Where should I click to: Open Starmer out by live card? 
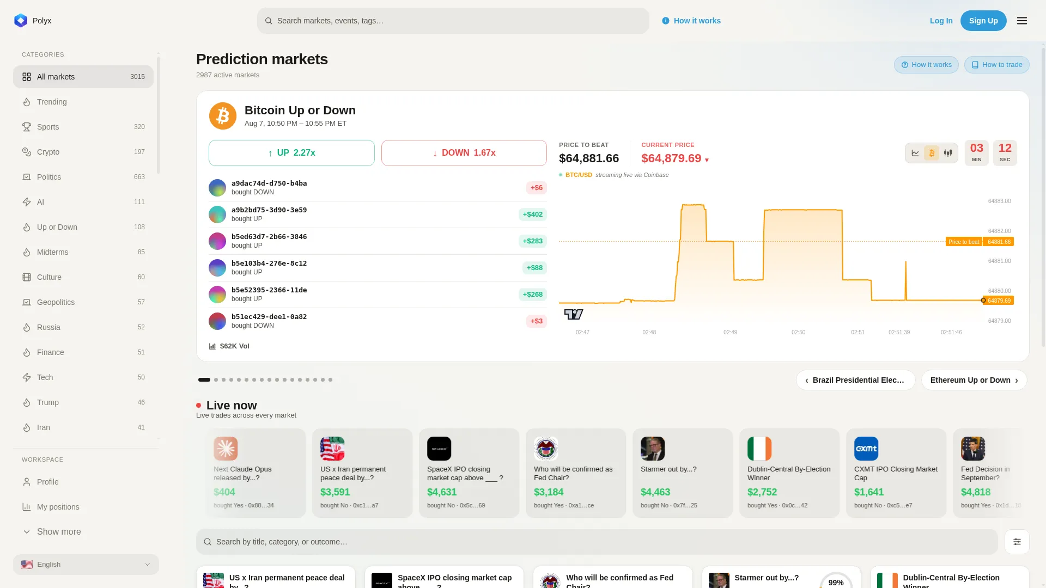pyautogui.click(x=683, y=473)
